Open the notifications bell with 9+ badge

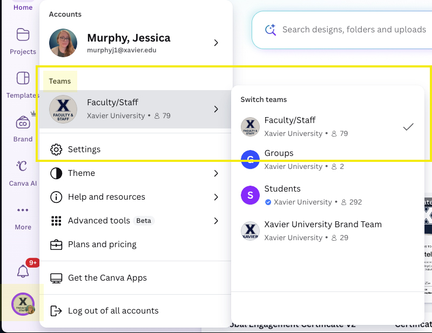(x=22, y=270)
